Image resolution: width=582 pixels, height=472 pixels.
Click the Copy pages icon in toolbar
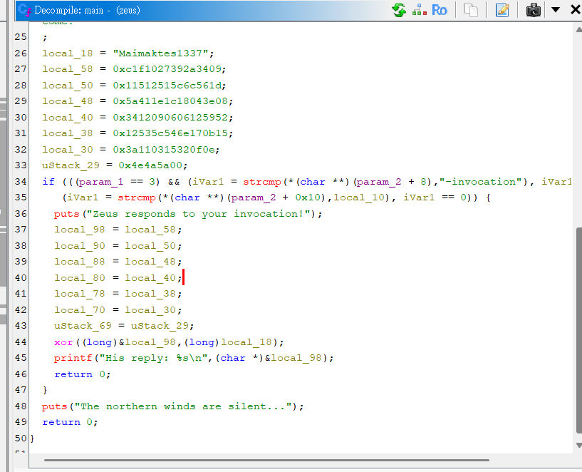click(471, 10)
